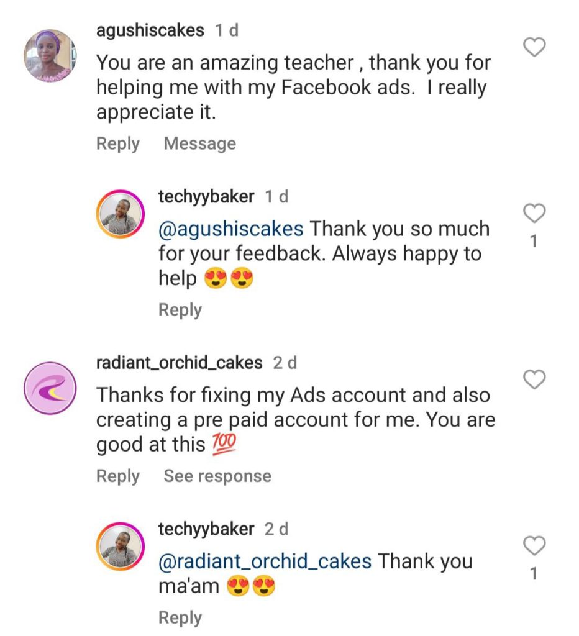579x636 pixels.
Task: Open agushiscakes profile picture
Action: point(50,56)
